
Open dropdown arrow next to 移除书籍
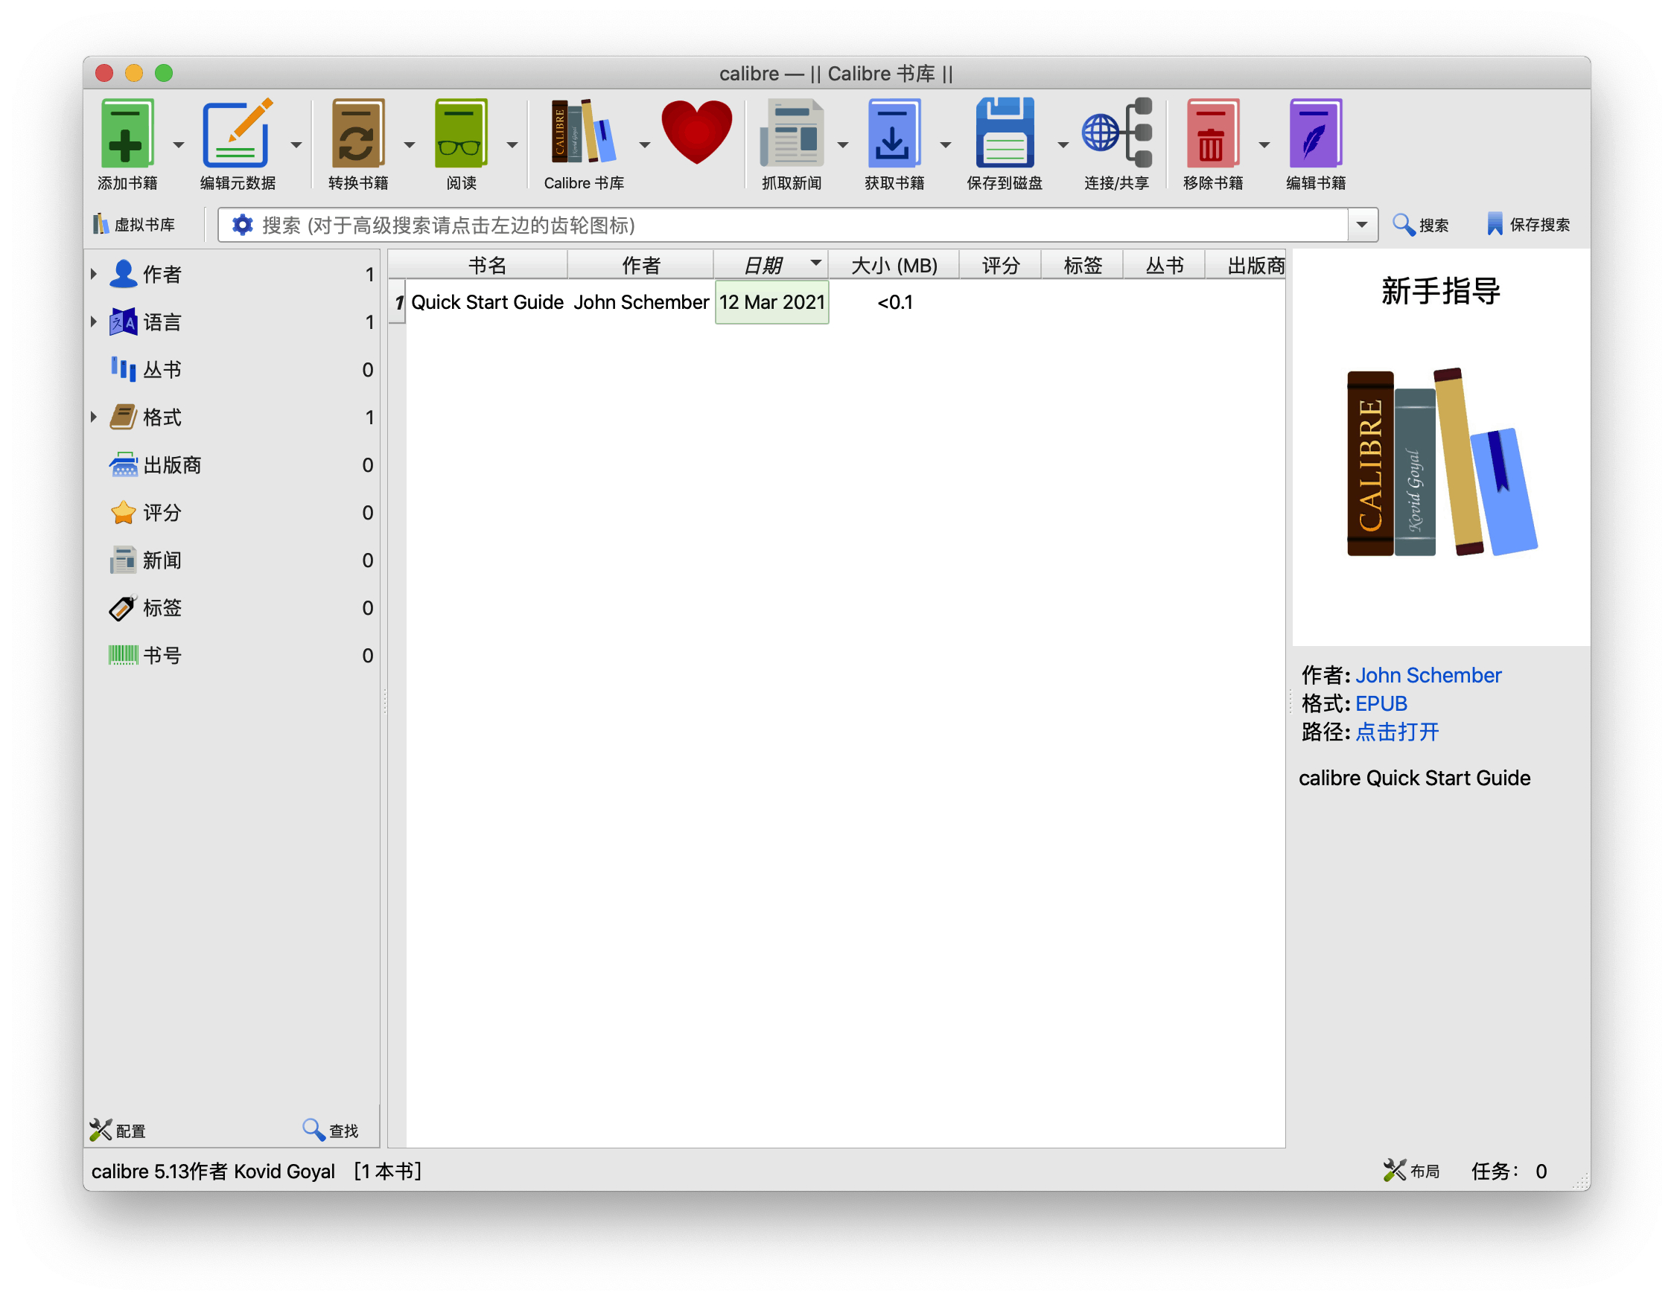pyautogui.click(x=1264, y=144)
